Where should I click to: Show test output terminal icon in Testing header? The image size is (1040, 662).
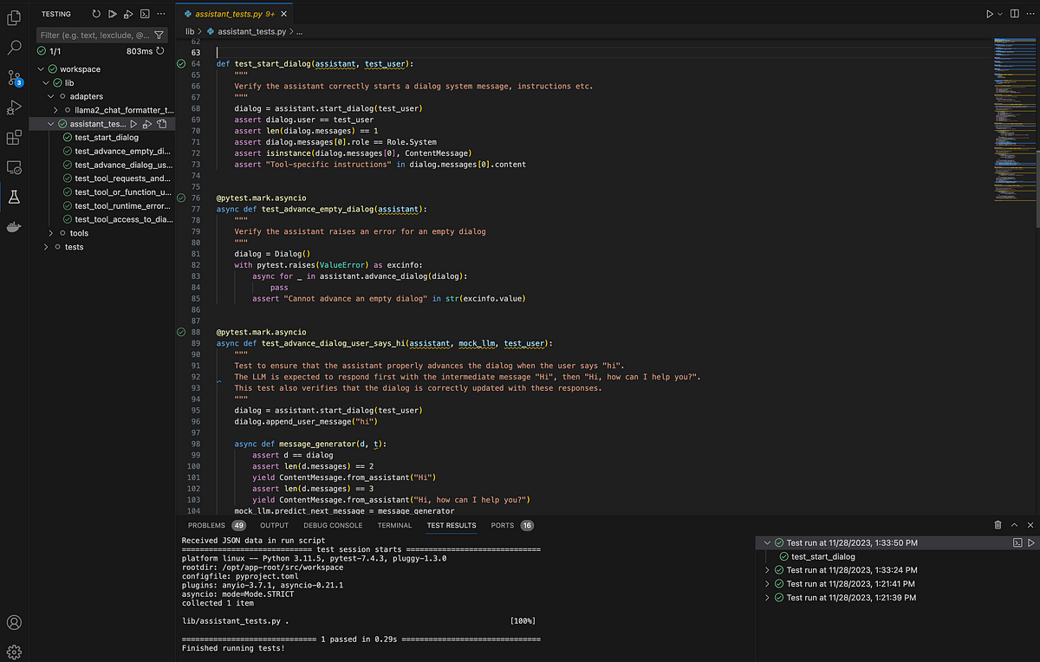pos(145,15)
